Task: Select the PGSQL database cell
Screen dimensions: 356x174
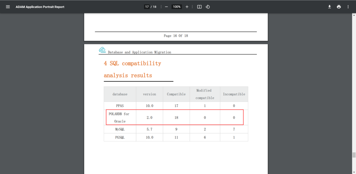Action: tap(120, 137)
